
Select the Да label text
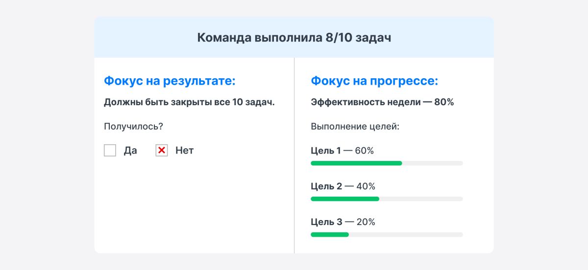point(130,151)
